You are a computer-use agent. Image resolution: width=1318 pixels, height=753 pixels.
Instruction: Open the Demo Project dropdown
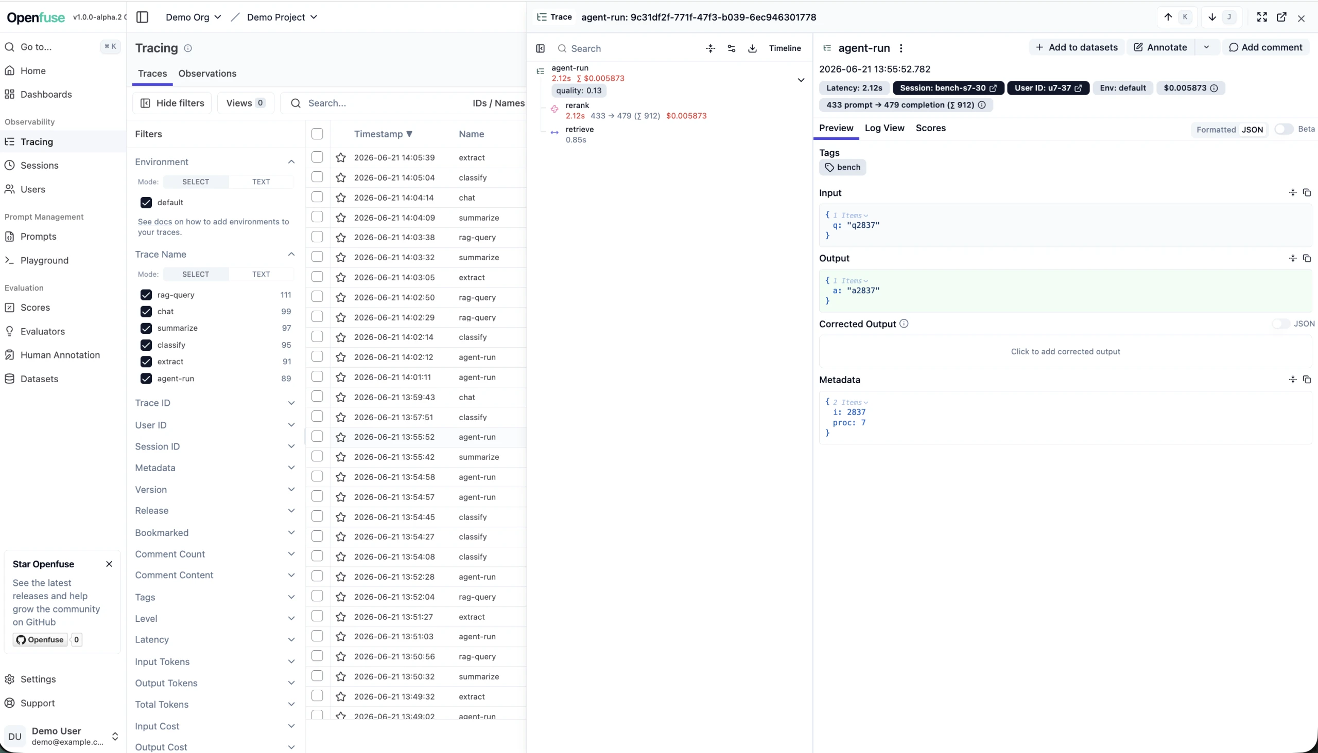(282, 17)
